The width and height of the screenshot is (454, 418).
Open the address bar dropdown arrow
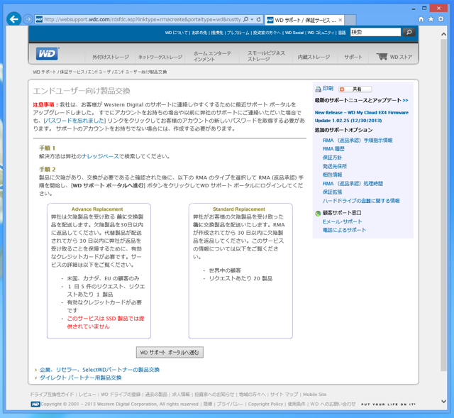coord(252,19)
